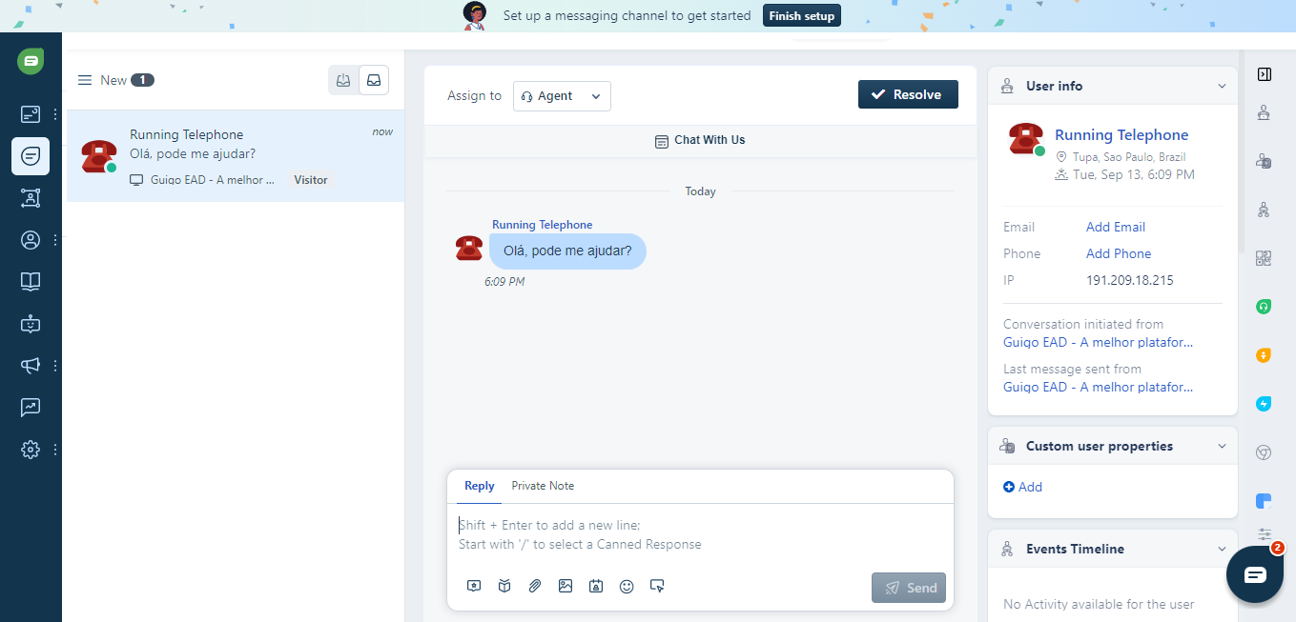Select the Reply tab
1296x622 pixels.
[480, 486]
